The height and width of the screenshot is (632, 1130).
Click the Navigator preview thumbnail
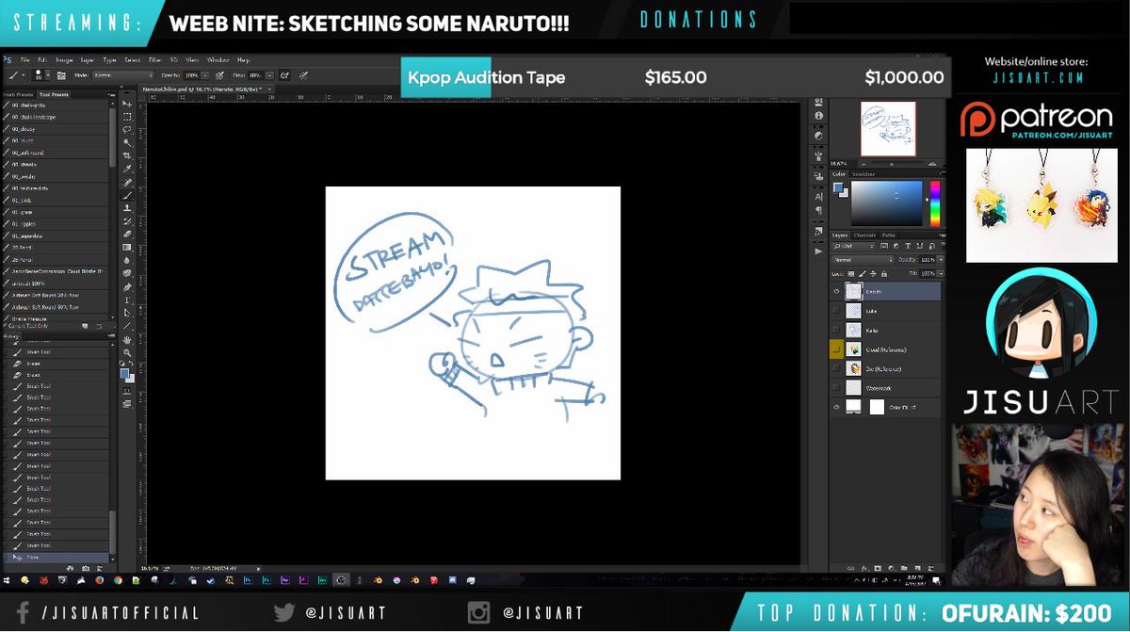pyautogui.click(x=887, y=129)
